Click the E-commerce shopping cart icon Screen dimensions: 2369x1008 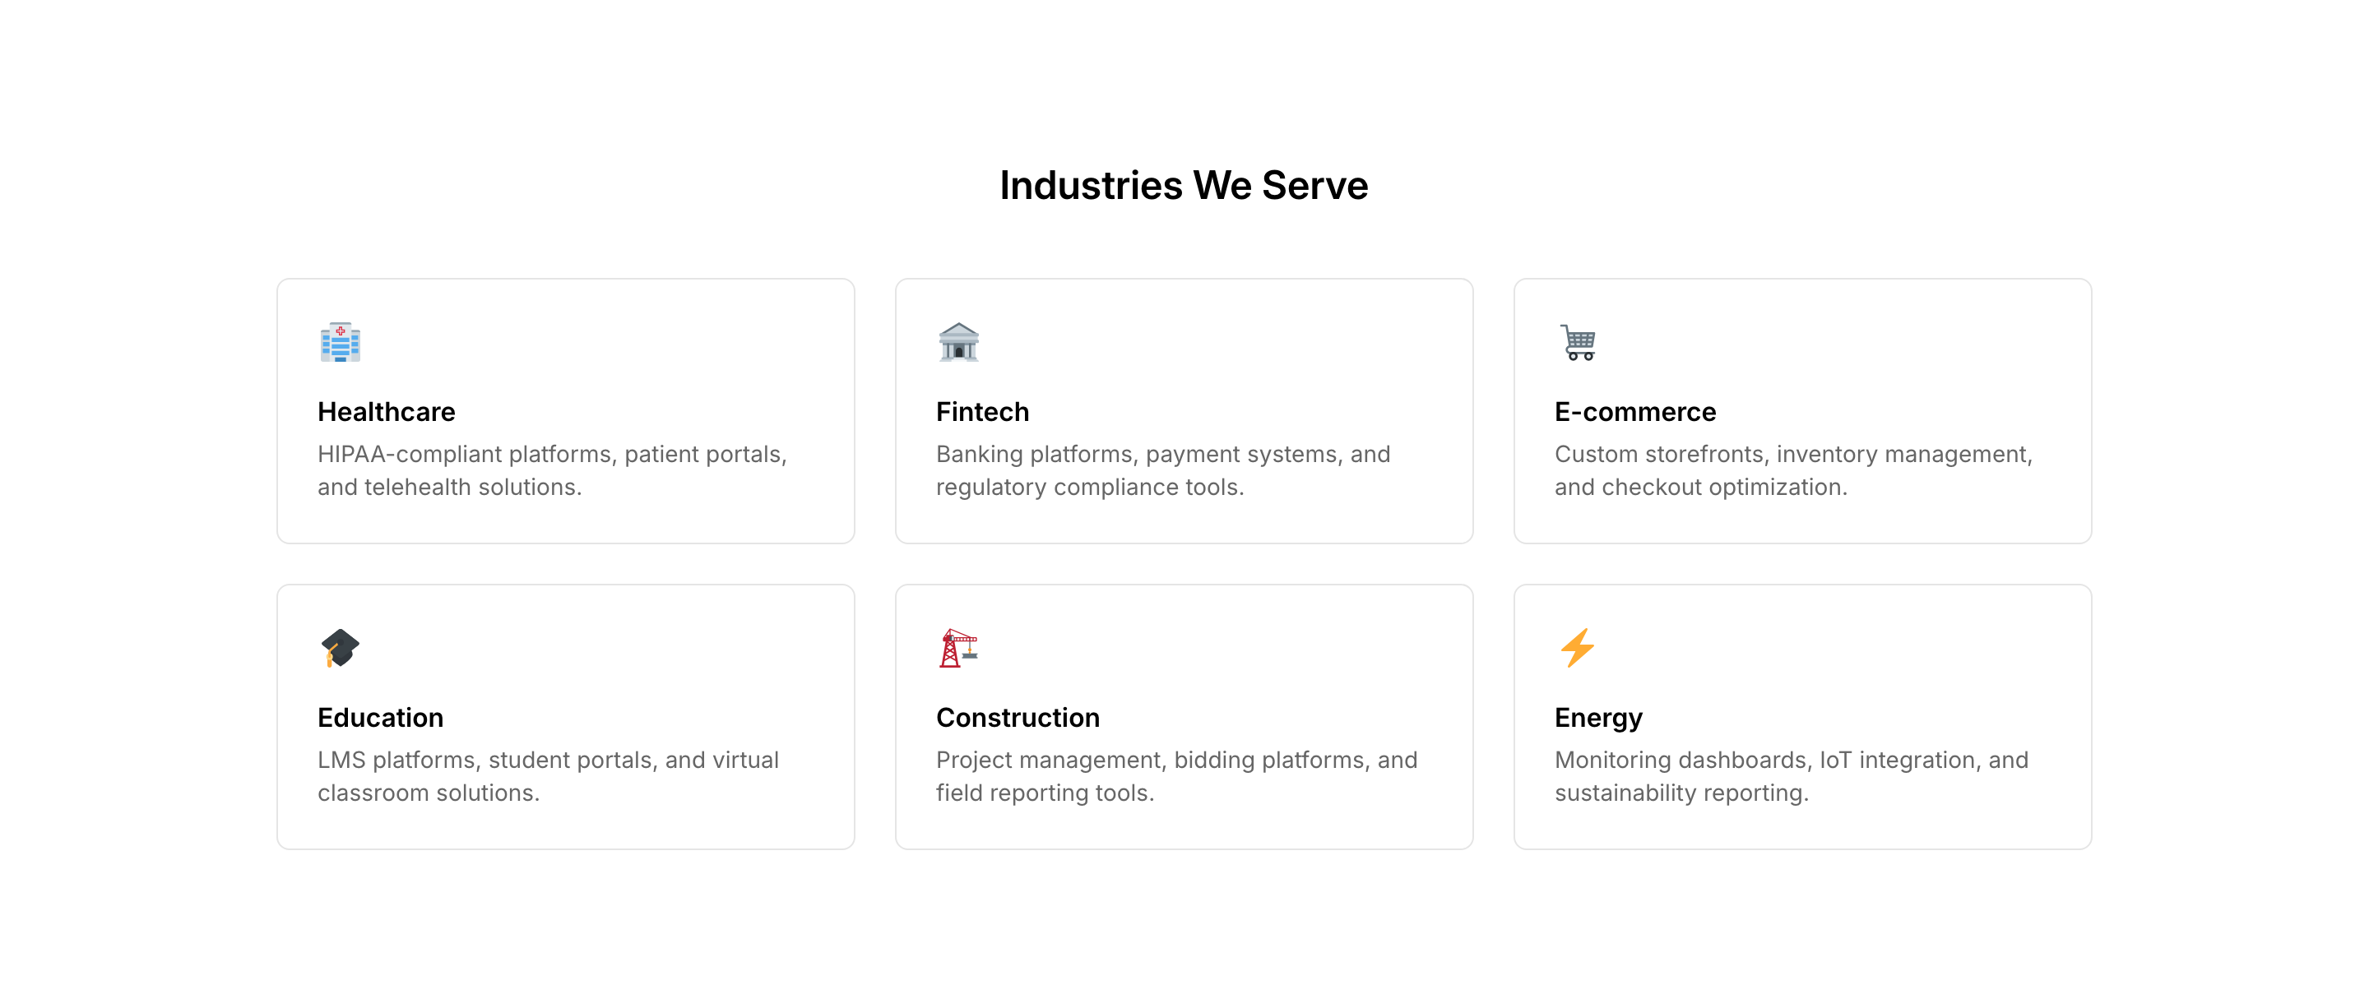(x=1579, y=342)
